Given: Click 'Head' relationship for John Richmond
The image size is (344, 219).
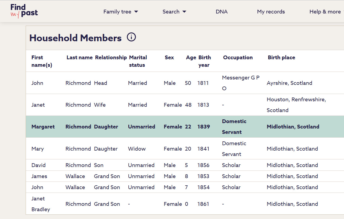Looking at the screenshot, I should click(x=101, y=83).
